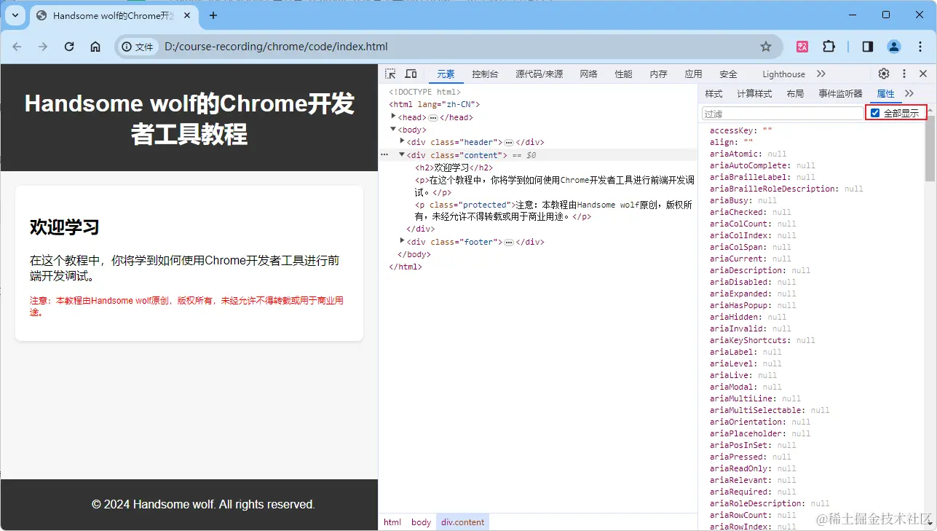Switch to the 网络 tab
The height and width of the screenshot is (531, 937).
pos(588,74)
